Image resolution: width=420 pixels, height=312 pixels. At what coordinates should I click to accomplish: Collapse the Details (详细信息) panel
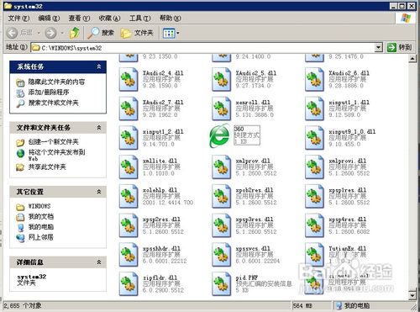[99, 262]
